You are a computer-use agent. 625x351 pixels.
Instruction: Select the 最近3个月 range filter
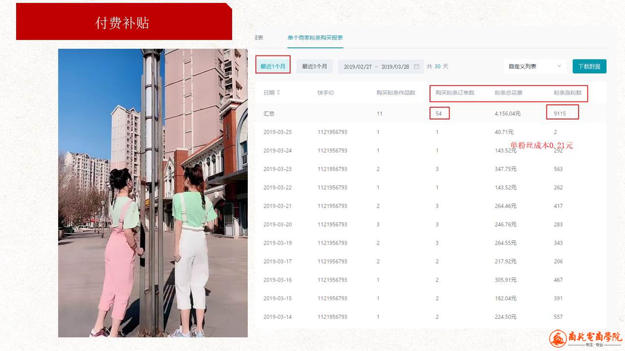tap(314, 66)
